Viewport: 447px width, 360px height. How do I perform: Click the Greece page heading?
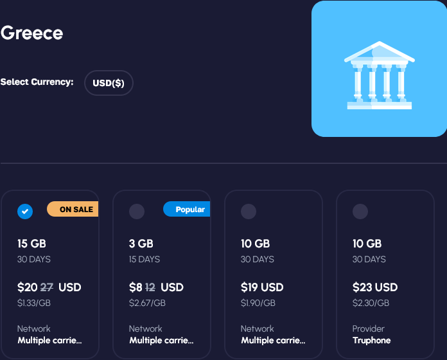(x=31, y=33)
